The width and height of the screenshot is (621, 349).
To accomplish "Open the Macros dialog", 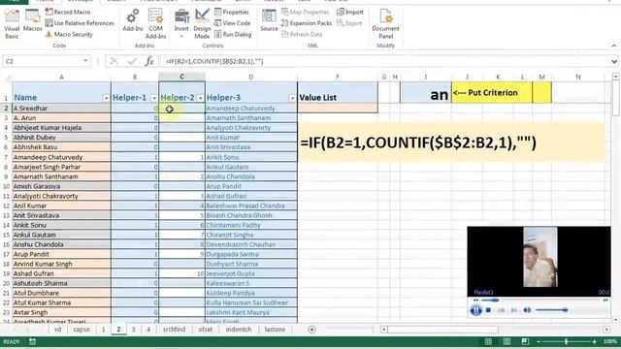I will pyautogui.click(x=32, y=20).
